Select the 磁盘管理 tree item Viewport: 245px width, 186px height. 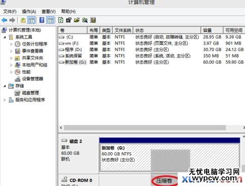click(30, 93)
